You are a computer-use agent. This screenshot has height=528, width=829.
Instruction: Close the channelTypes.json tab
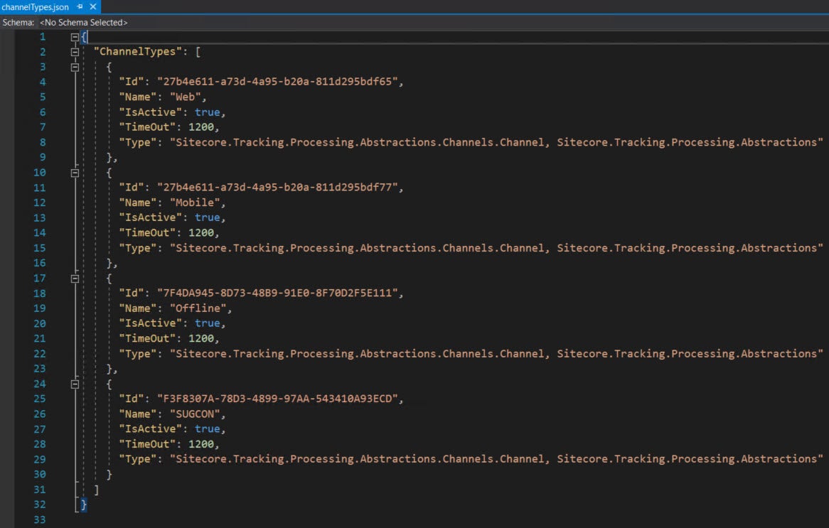[x=93, y=6]
